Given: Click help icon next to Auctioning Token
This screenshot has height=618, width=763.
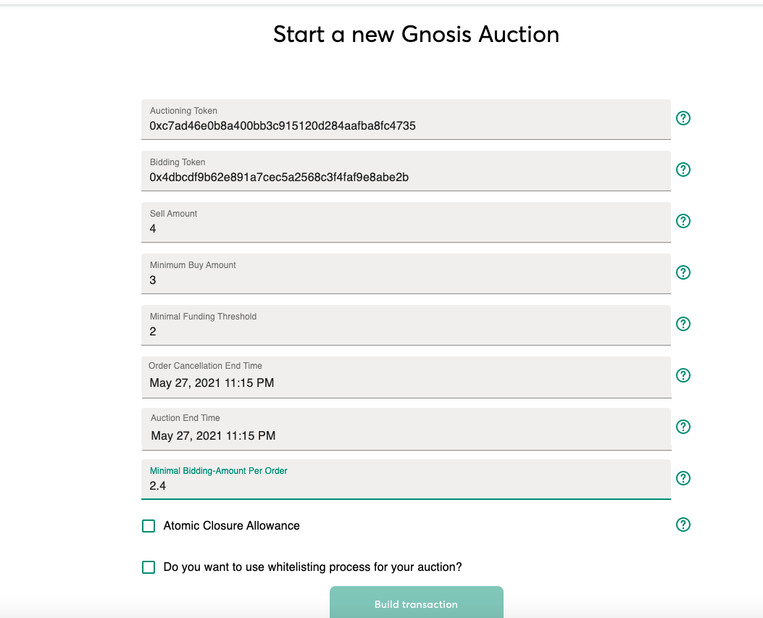Looking at the screenshot, I should (x=683, y=118).
